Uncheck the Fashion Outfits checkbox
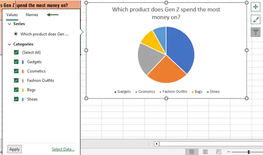 point(16,80)
